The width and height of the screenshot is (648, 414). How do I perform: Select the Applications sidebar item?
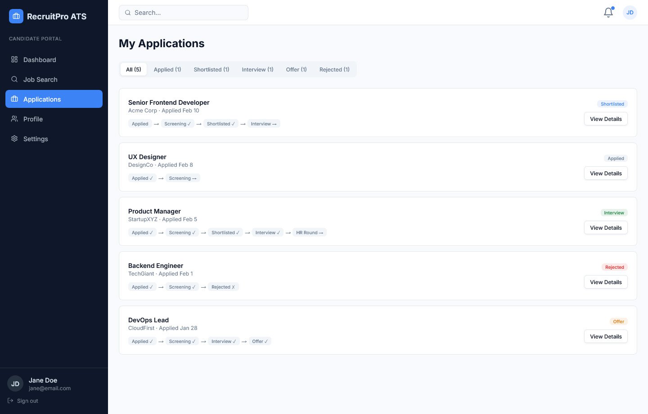[x=54, y=99]
